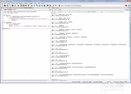The width and height of the screenshot is (131, 94).
Task: Click the editor horizontal scrollbar
Action: pos(25,80)
